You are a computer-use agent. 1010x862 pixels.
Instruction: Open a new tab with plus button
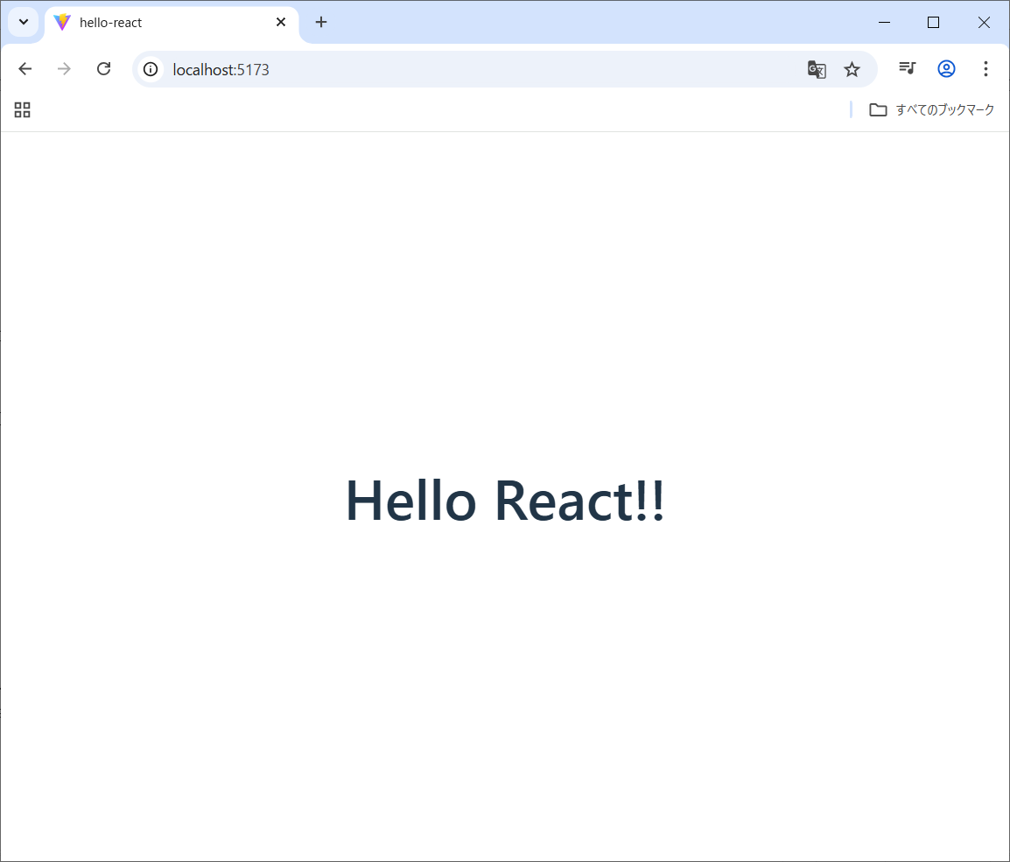321,22
